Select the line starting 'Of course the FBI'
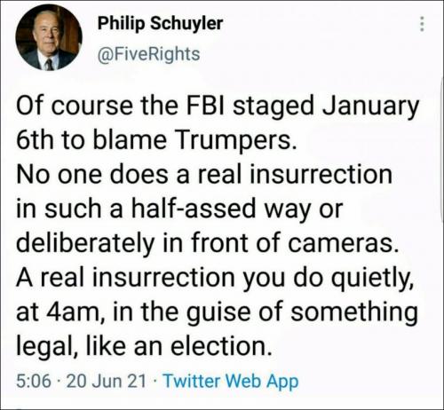The height and width of the screenshot is (410, 444). click(x=218, y=107)
